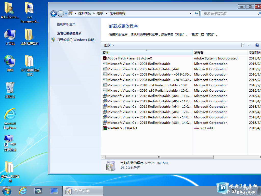Click the WinRAR 5.31 program icon
Viewport: 261px width, 196px height.
[105, 128]
